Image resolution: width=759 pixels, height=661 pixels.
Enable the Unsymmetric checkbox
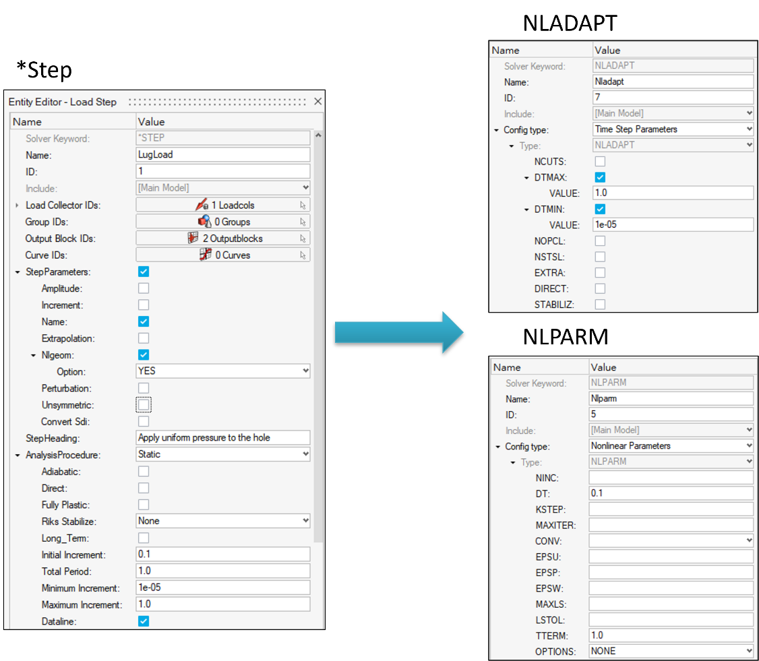144,405
